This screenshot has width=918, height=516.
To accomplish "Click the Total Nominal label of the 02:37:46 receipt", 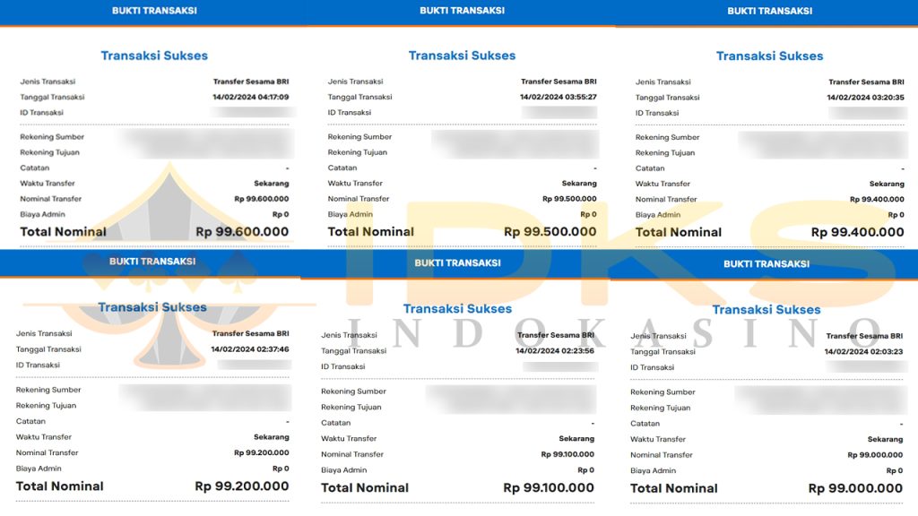I will 60,486.
